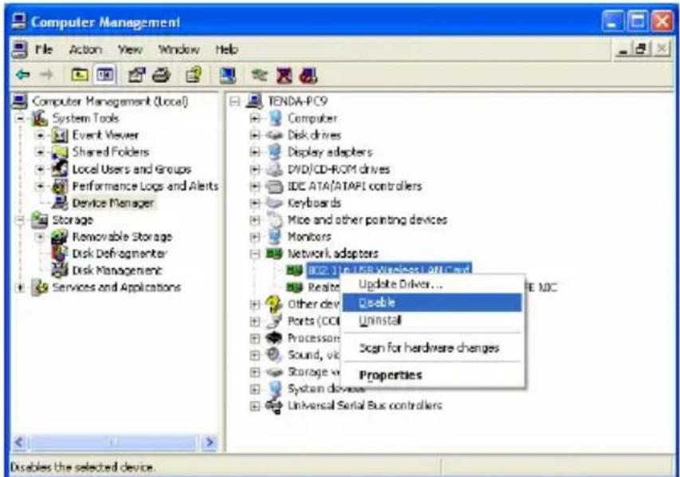Viewport: 680px width, 477px height.
Task: Click the Disk Management icon
Action: pos(60,270)
